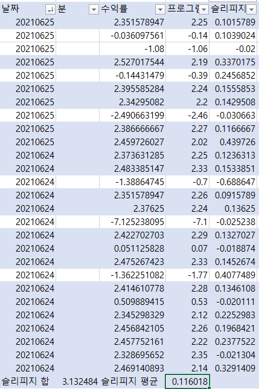Viewport: 259px width, 389px height.
Task: Click the cell with 0.509889415
Action: tap(132, 302)
